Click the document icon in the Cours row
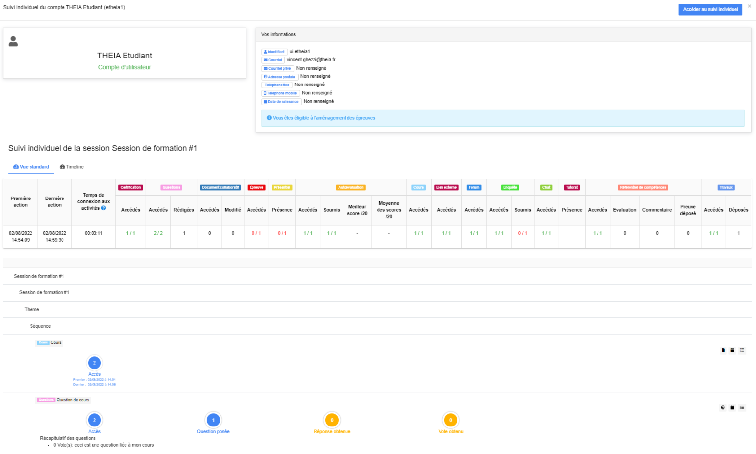This screenshot has width=756, height=454. click(723, 350)
